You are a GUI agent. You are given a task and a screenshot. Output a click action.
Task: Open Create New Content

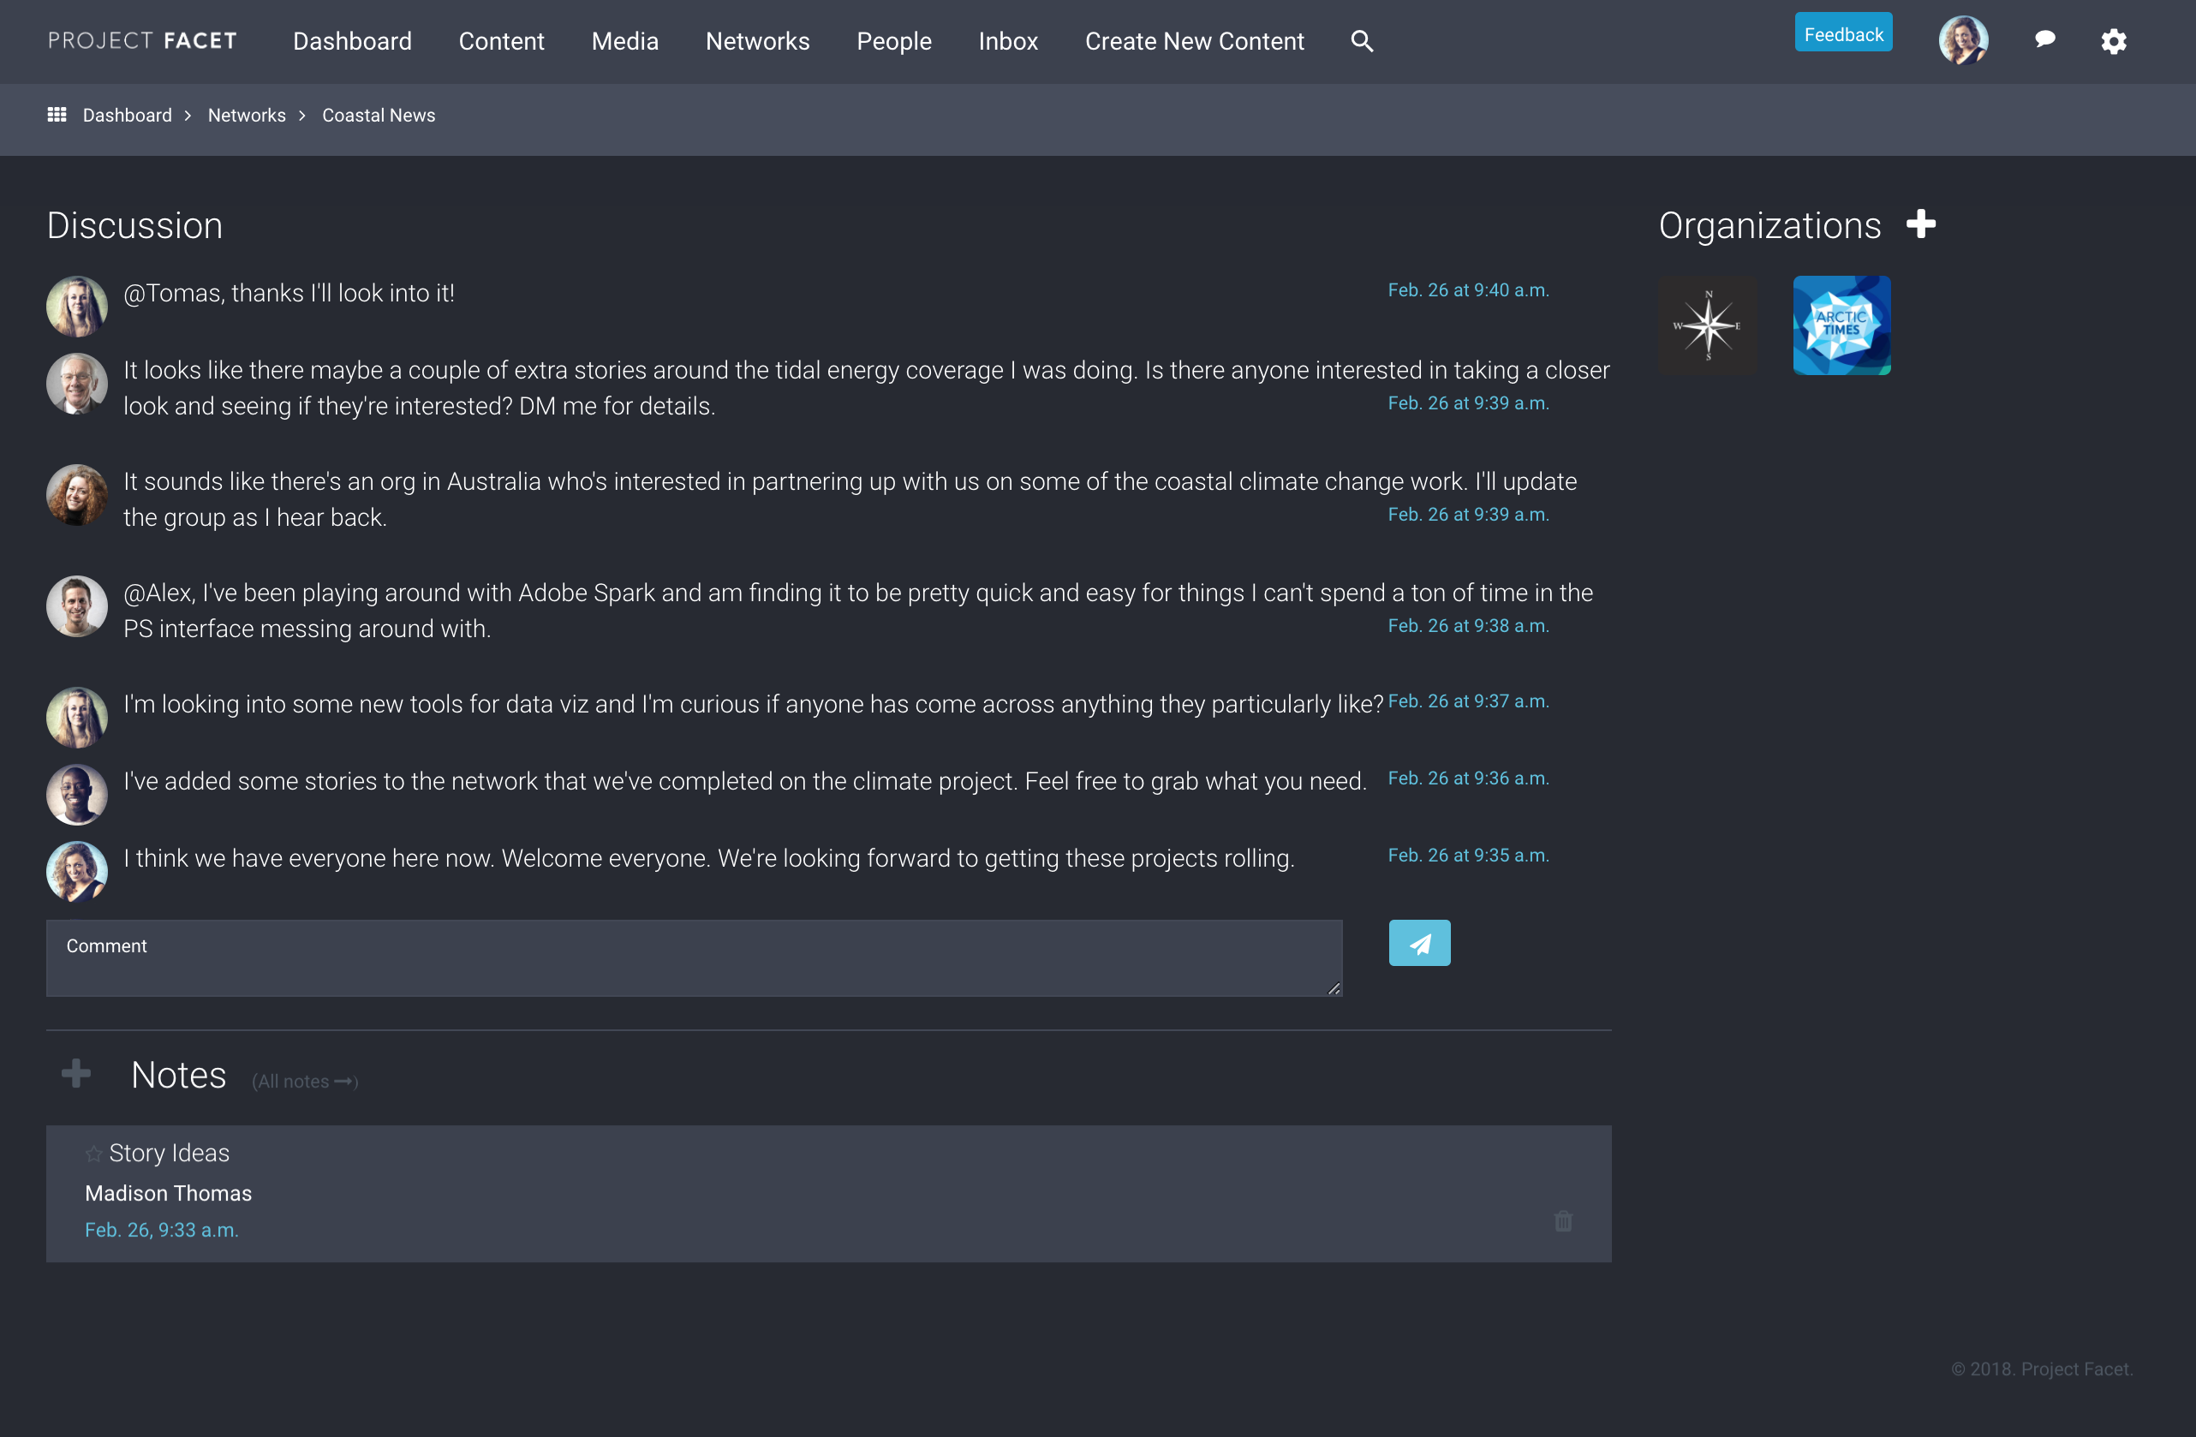click(x=1194, y=40)
